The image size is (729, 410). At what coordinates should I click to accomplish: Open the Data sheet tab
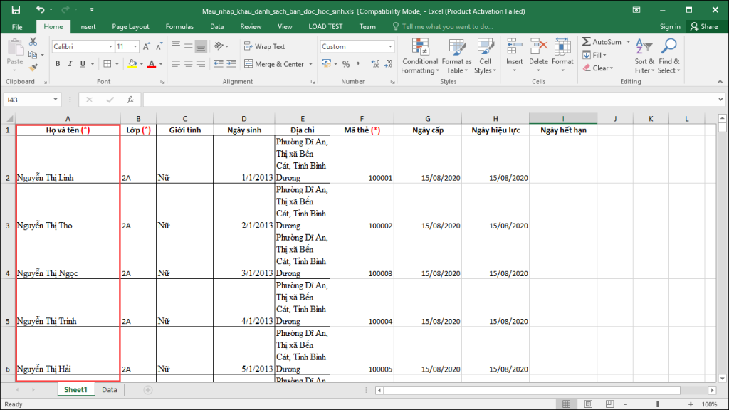[109, 390]
